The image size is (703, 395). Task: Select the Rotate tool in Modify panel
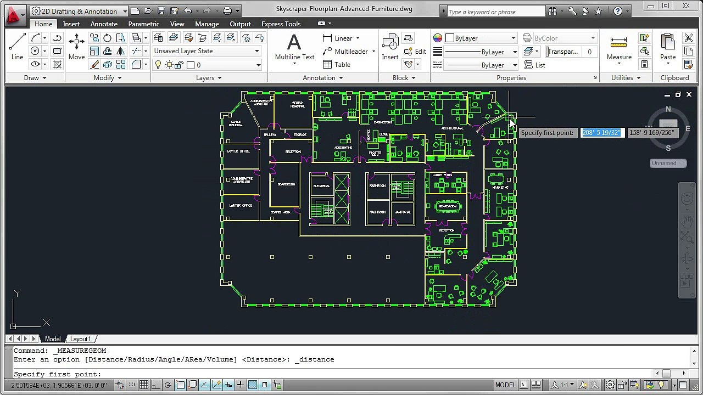(108, 38)
